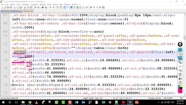Play back the recorded macro

coord(97,7)
